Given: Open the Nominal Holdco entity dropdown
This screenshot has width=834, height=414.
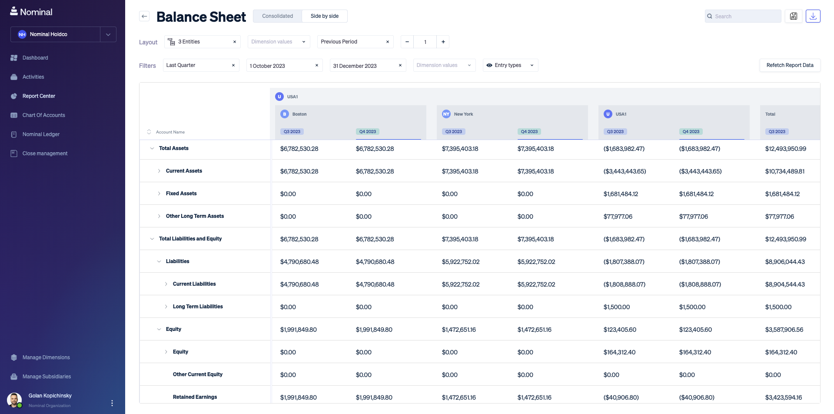Looking at the screenshot, I should (108, 34).
